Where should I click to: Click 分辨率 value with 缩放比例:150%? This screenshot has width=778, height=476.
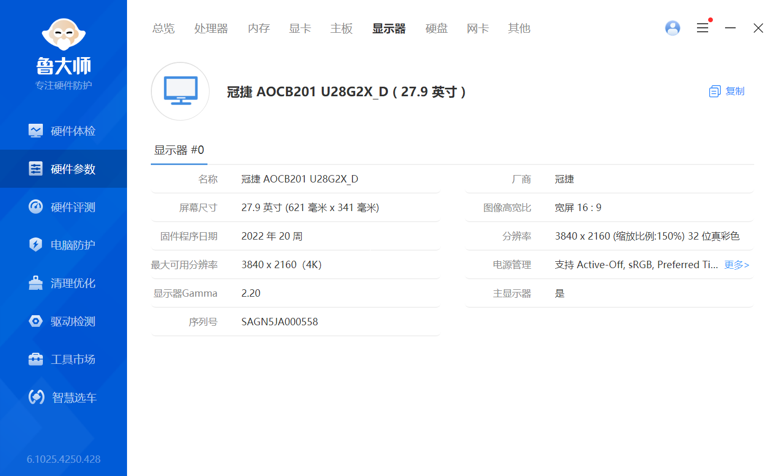point(647,236)
